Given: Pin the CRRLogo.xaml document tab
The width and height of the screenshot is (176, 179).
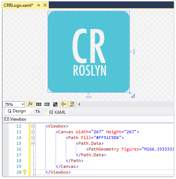Looking at the screenshot, I should click(38, 5).
